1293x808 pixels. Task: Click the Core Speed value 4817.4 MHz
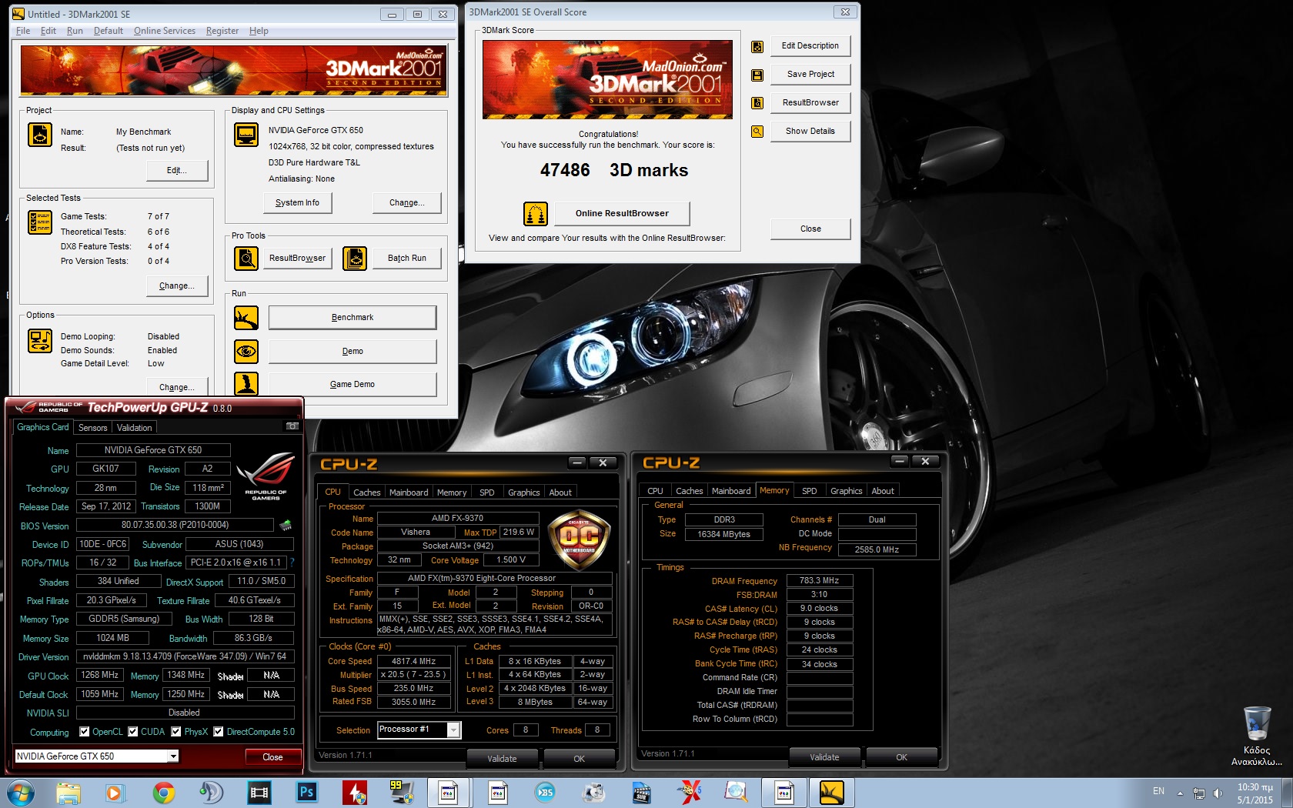click(x=413, y=661)
